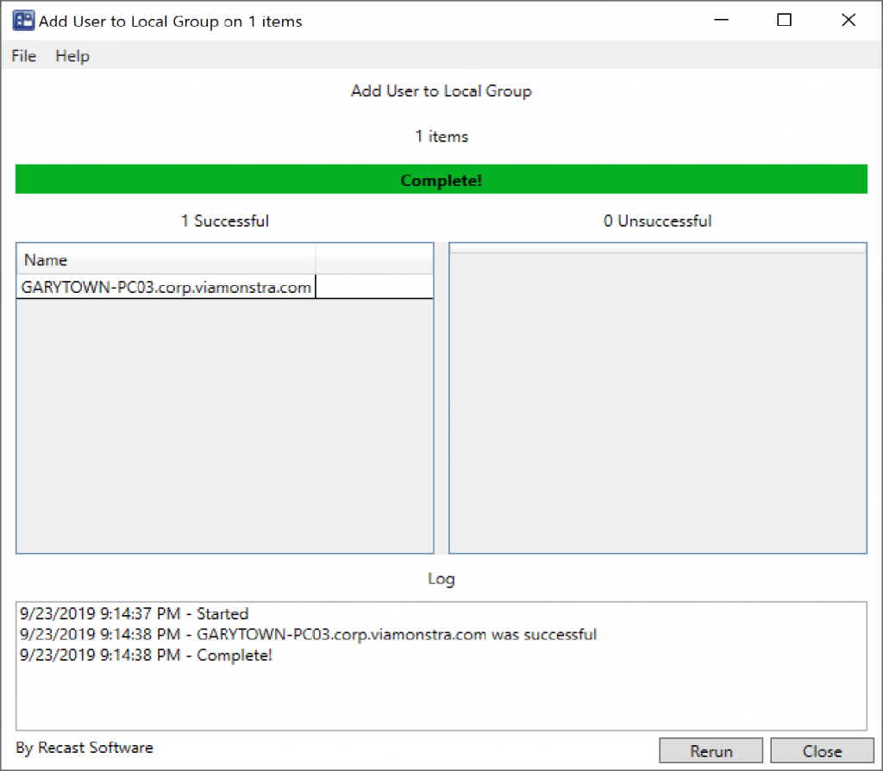Minimize the Add User to Local Group window
The height and width of the screenshot is (771, 883).
pos(722,21)
